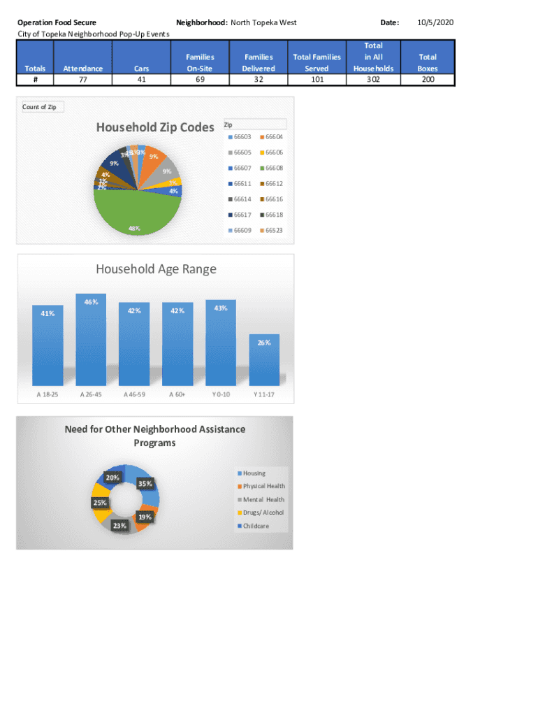
Task: Click the Families Delivered value 32
Action: 258,80
